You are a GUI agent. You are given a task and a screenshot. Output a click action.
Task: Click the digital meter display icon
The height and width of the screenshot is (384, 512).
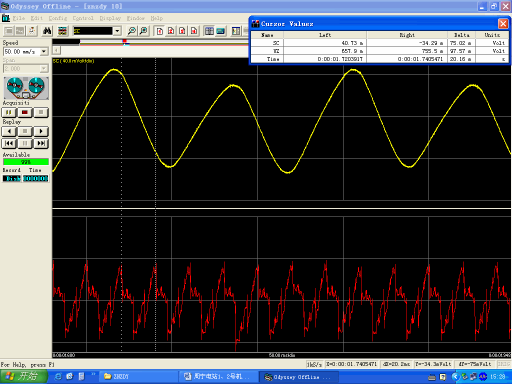pyautogui.click(x=220, y=31)
